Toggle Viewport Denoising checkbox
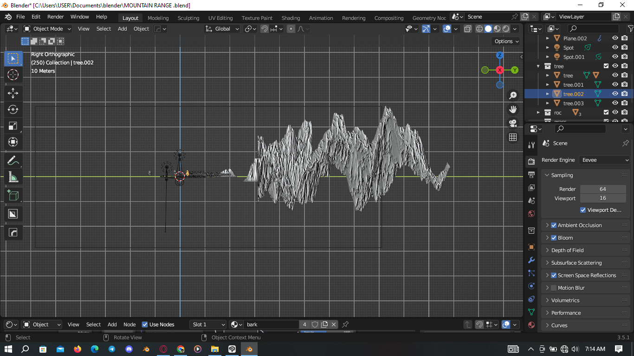The image size is (634, 356). [583, 210]
